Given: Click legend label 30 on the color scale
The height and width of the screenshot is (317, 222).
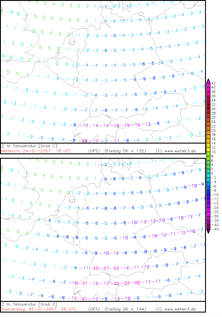Looking at the screenshot, I should (213, 109).
